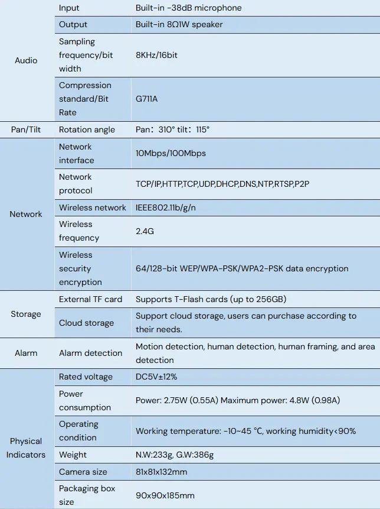Select the Cloud storage row label
Image resolution: width=380 pixels, height=509 pixels.
click(86, 323)
